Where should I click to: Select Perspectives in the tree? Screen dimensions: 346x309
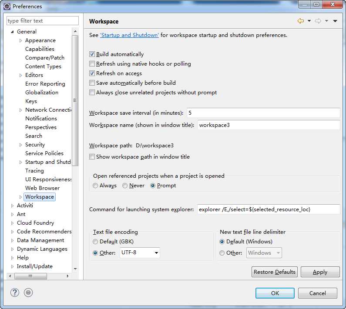tap(41, 127)
